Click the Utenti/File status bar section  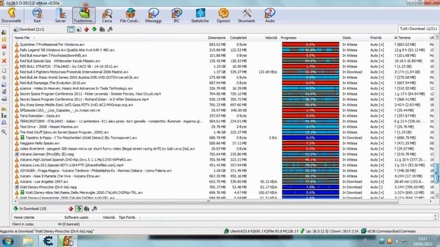261,231
